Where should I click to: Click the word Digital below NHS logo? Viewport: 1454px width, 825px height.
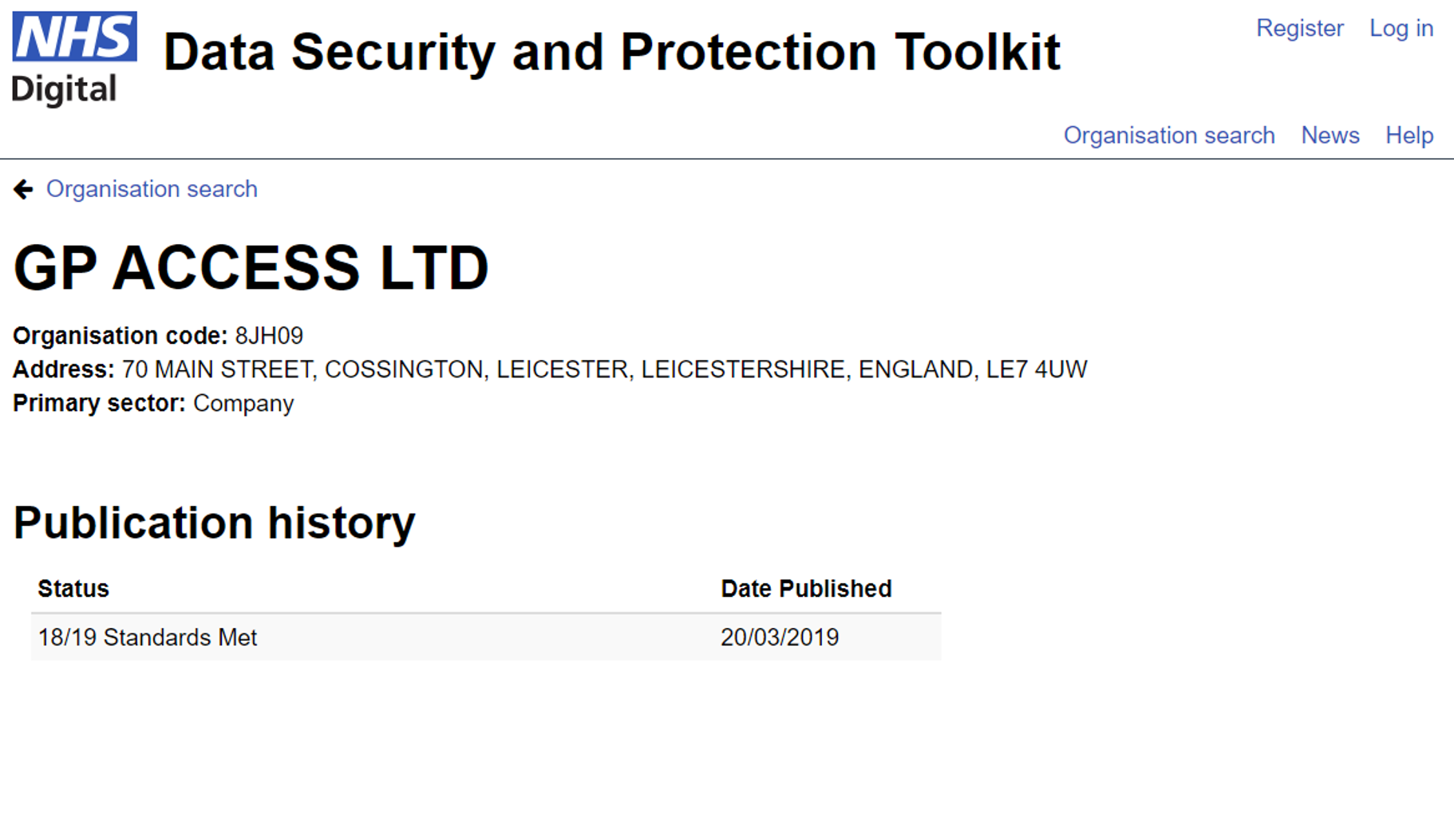[64, 89]
